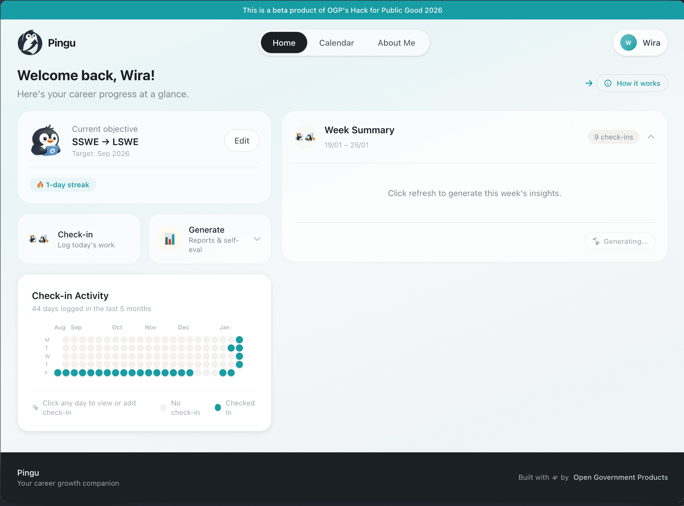The width and height of the screenshot is (684, 506).
Task: Open Wira's profile avatar
Action: pos(628,42)
